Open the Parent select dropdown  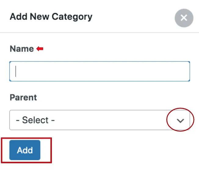[99, 120]
